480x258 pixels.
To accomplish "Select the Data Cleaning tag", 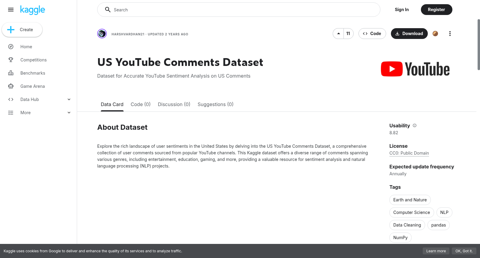I will click(x=407, y=225).
